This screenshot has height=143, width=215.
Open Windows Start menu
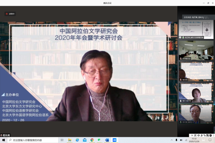pos(3,140)
